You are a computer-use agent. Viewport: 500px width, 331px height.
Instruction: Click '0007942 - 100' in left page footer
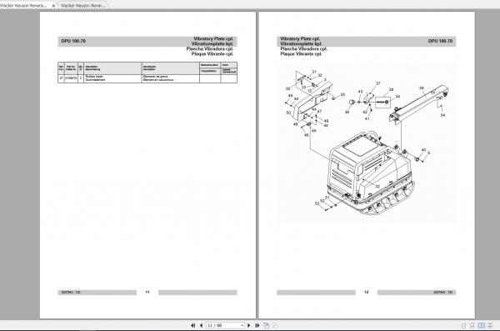[x=71, y=293]
